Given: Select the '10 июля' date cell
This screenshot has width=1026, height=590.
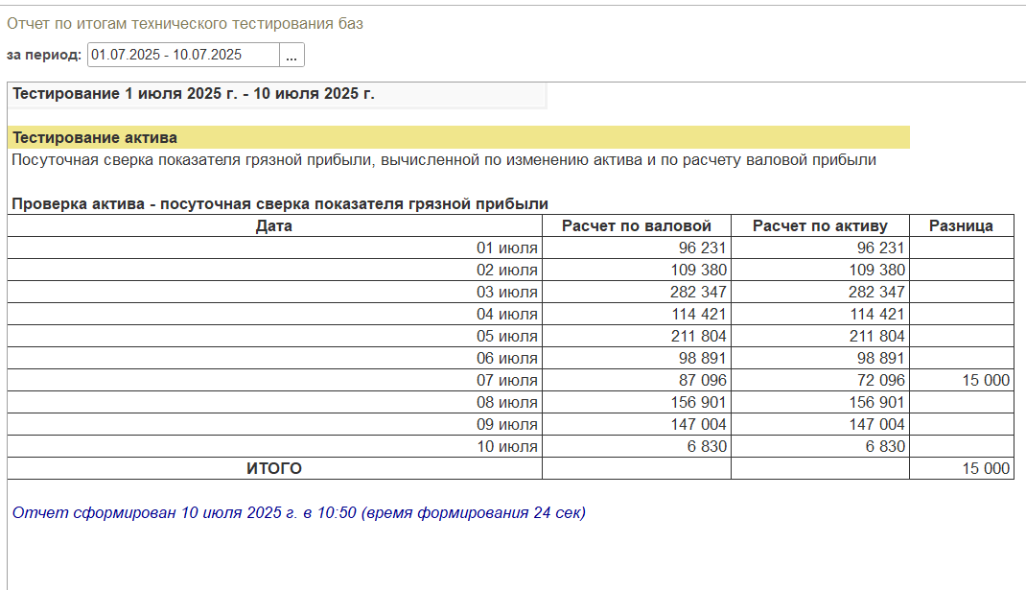Looking at the screenshot, I should tap(275, 447).
